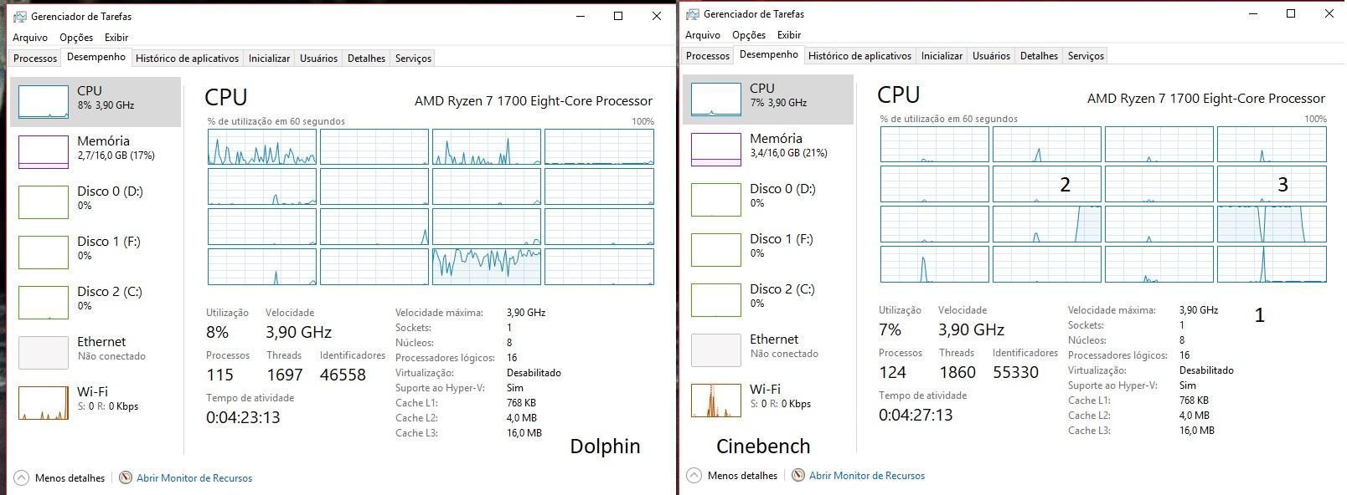Click the Ethernet icon in the right window
1347x495 pixels.
point(716,350)
